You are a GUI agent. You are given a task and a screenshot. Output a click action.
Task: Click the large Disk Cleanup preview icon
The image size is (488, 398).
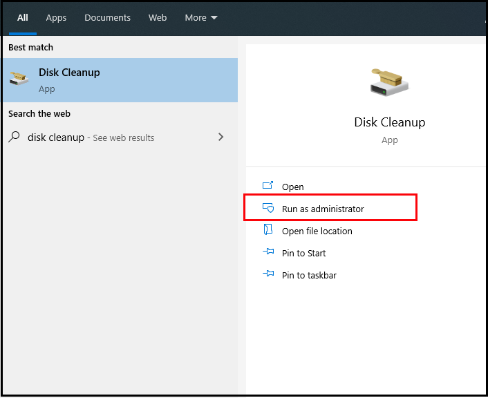click(389, 82)
